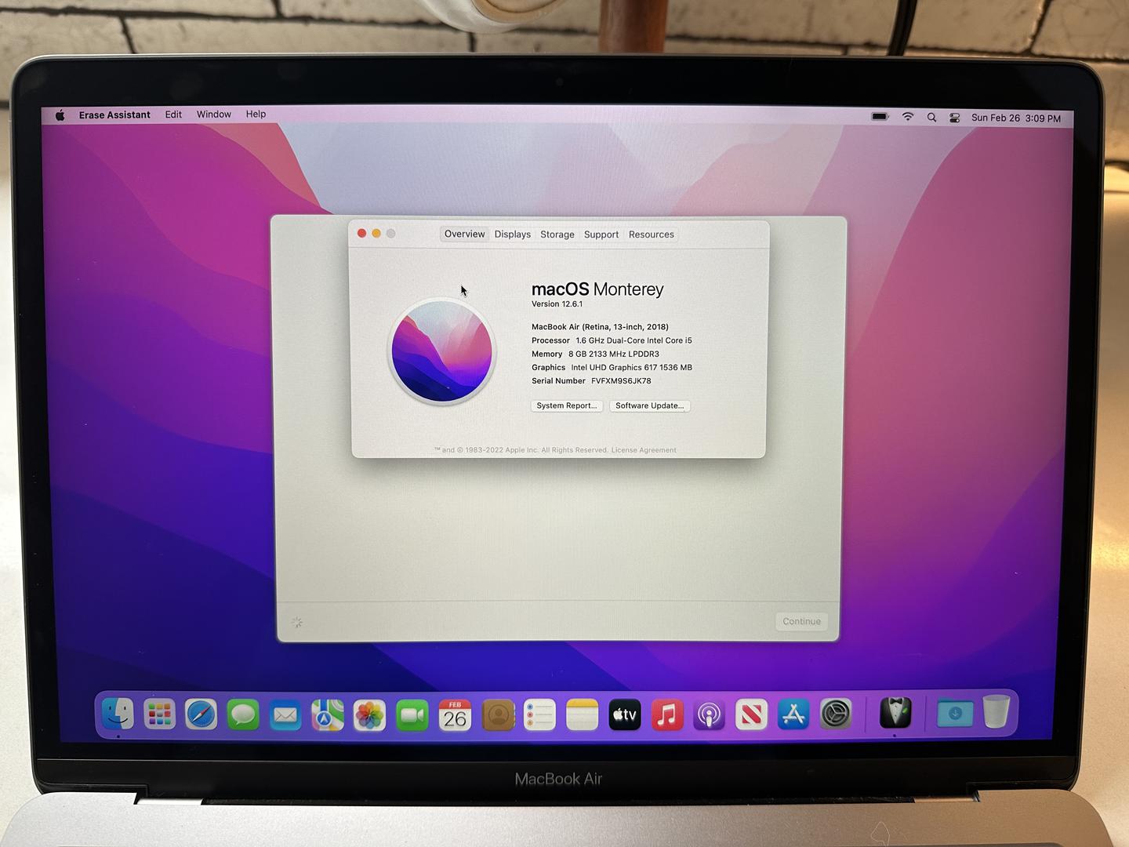Open Maps app in the dock
The height and width of the screenshot is (847, 1129).
[x=328, y=714]
